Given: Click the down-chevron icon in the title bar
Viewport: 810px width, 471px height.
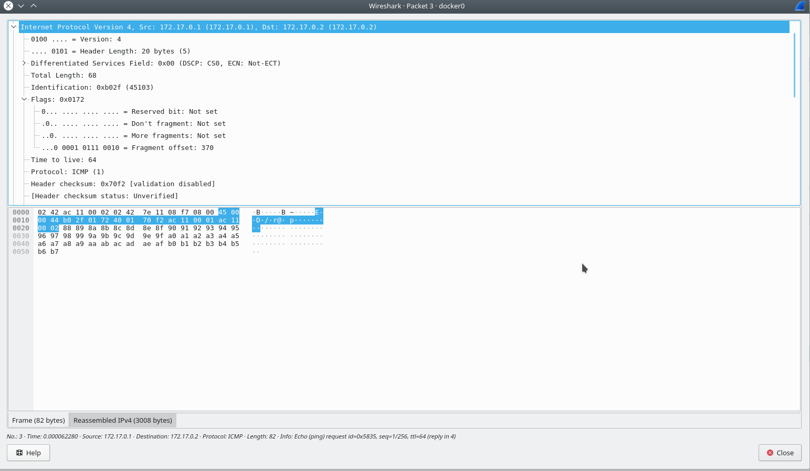Looking at the screenshot, I should tap(21, 6).
